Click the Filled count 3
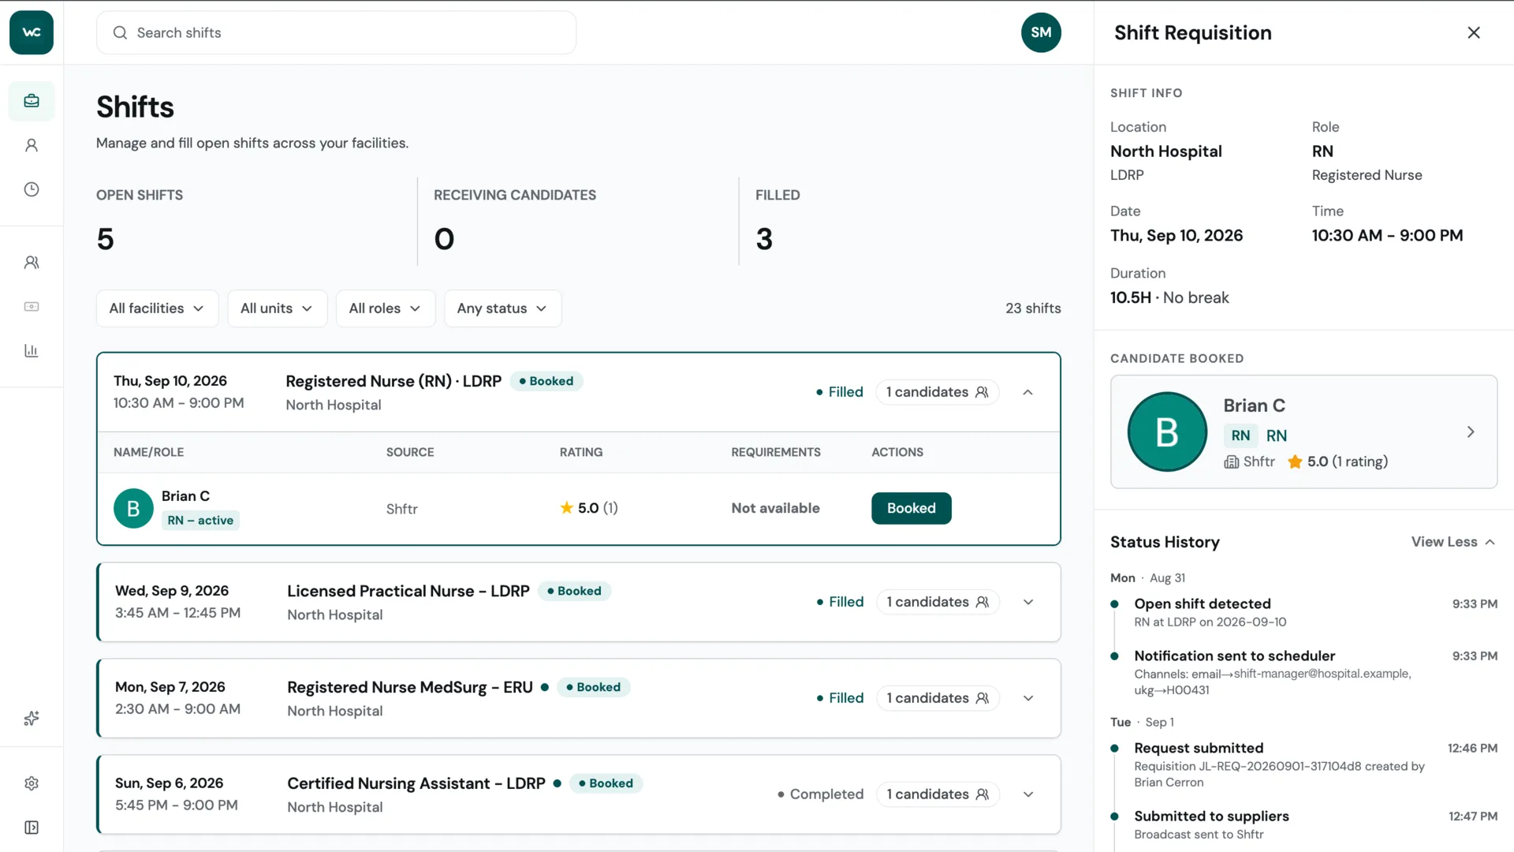 pyautogui.click(x=764, y=239)
